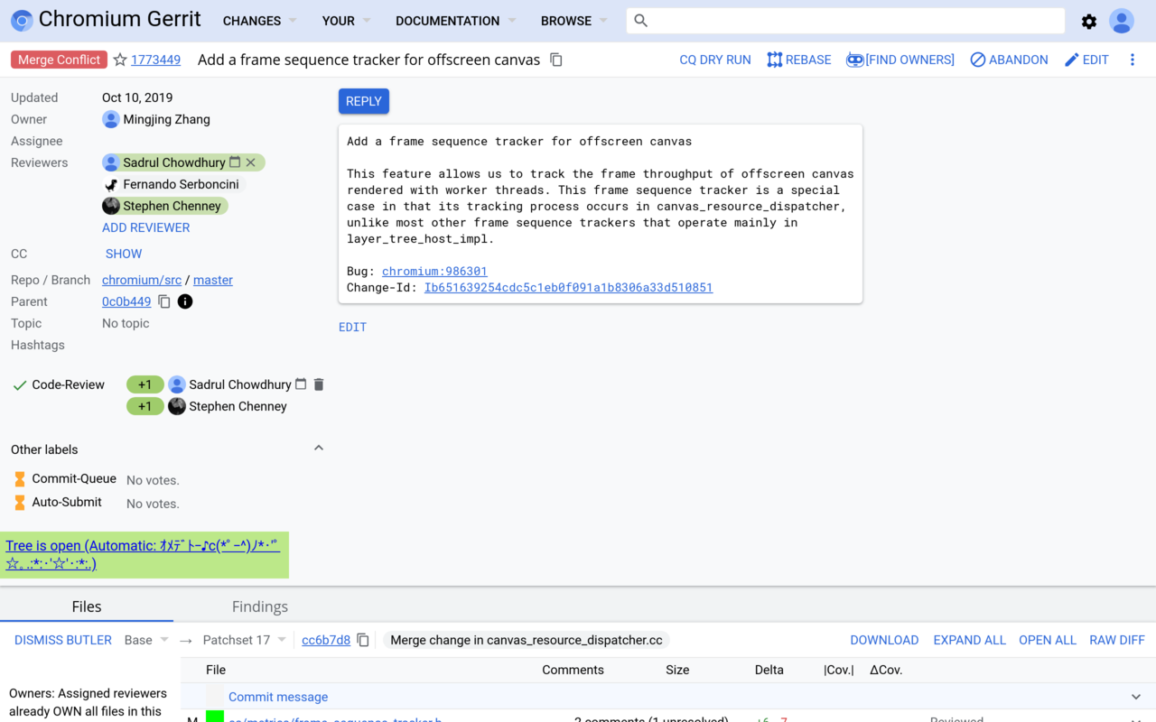Click Raw Diff
This screenshot has height=722, width=1156.
[1117, 640]
